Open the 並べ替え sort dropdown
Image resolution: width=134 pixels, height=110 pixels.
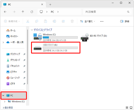coord(88,21)
